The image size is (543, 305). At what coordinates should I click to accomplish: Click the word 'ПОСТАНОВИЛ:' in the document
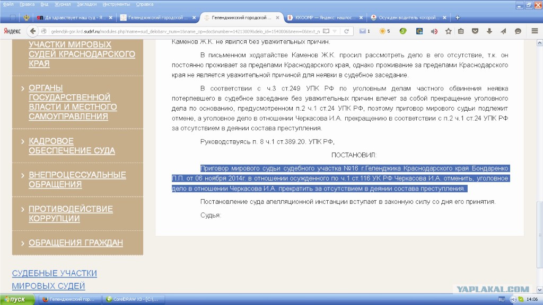click(354, 155)
